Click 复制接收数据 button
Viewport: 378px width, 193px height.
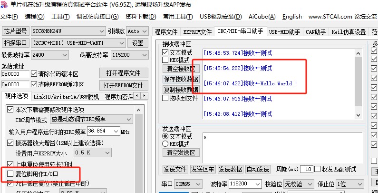181,90
